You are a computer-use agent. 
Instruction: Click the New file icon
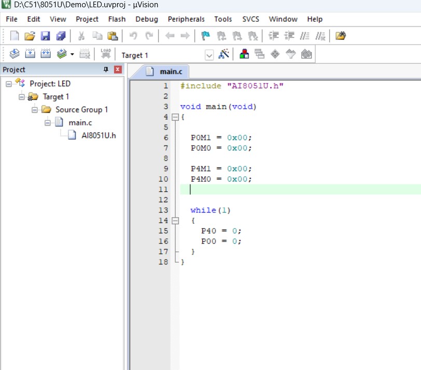pos(15,35)
